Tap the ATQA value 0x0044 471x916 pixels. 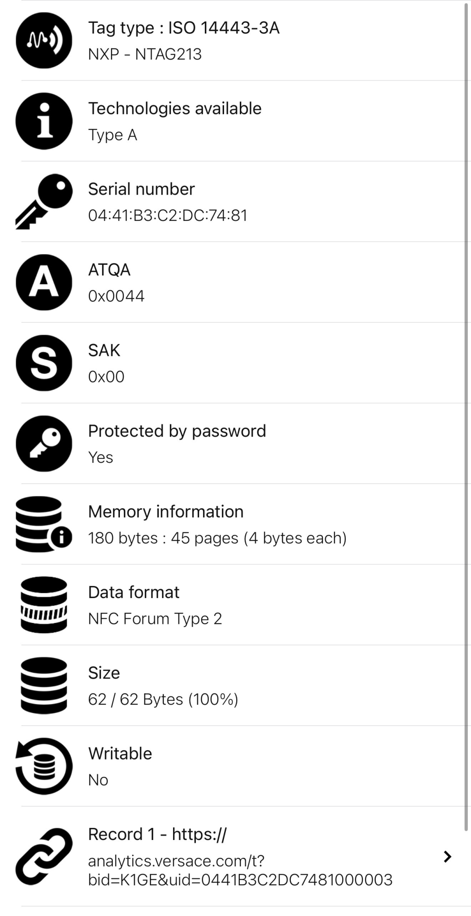[116, 296]
